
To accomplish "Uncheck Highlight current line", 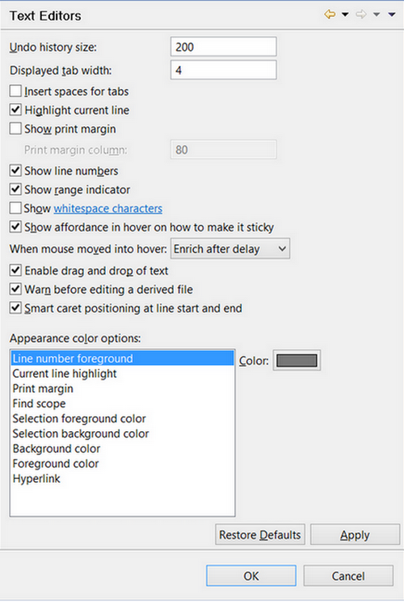I will 15,110.
